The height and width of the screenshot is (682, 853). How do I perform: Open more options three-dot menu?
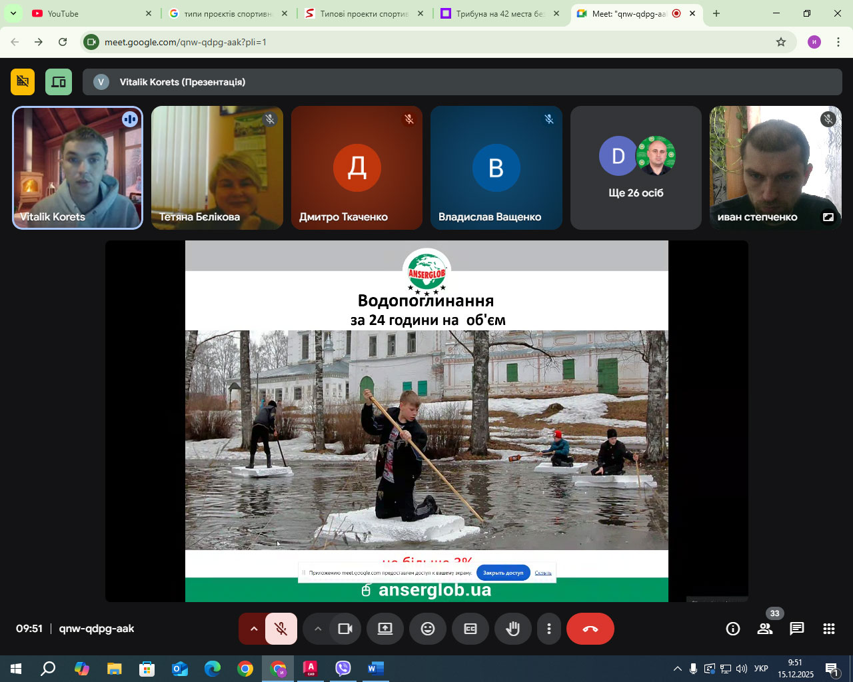click(x=549, y=629)
